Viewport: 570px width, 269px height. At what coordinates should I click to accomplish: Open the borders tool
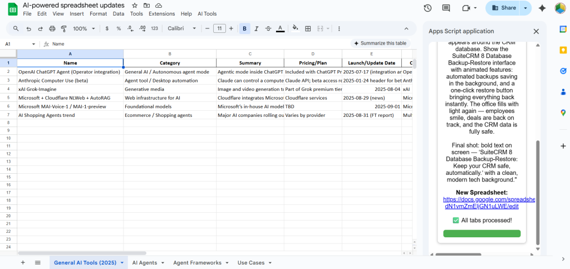coord(308,28)
